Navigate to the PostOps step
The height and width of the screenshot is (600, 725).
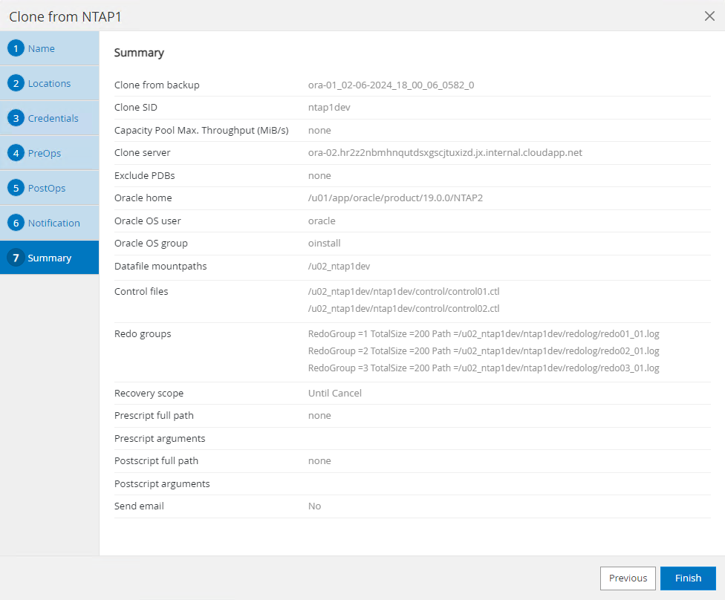tap(47, 189)
